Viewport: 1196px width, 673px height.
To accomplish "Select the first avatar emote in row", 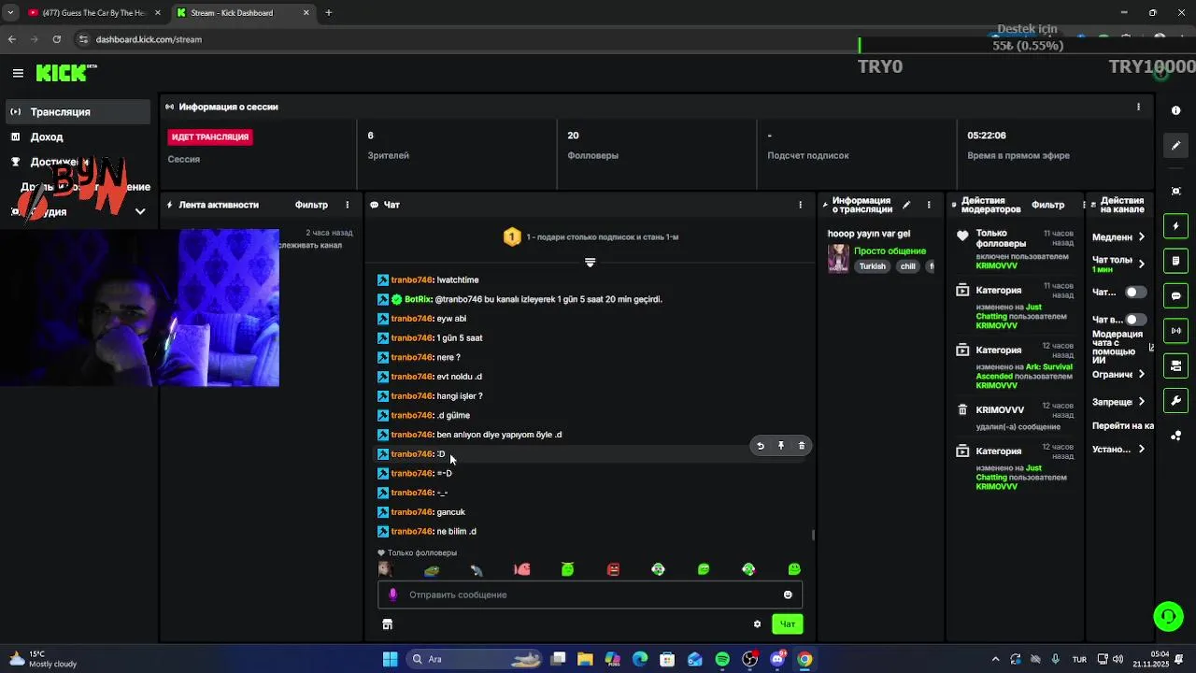I will (x=386, y=569).
